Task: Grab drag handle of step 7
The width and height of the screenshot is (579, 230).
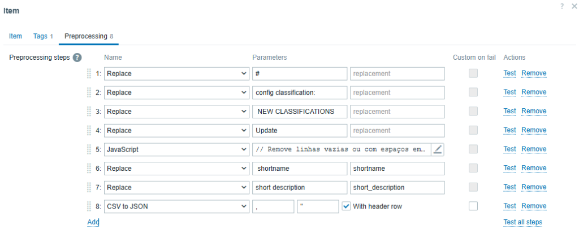Action: pos(89,187)
